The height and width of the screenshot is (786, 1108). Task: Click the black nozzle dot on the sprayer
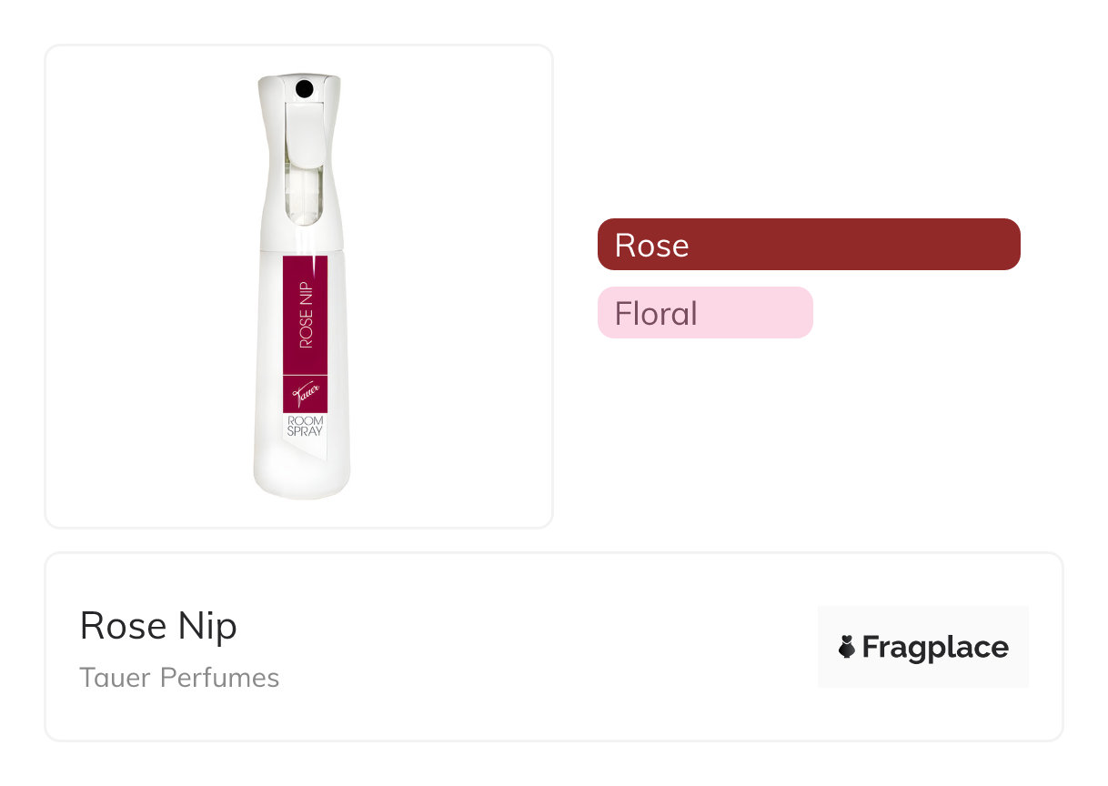click(304, 88)
